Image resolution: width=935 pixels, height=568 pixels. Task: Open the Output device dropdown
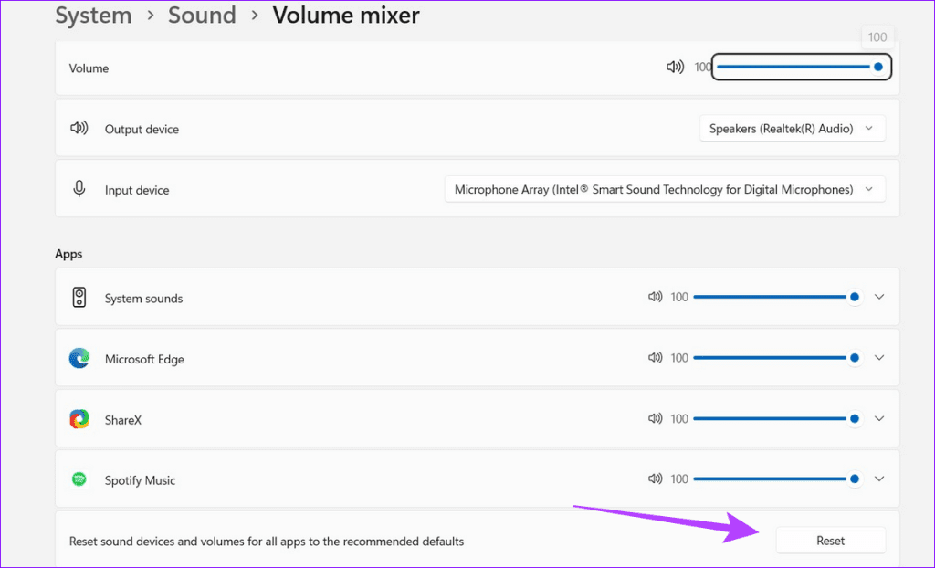pyautogui.click(x=791, y=128)
